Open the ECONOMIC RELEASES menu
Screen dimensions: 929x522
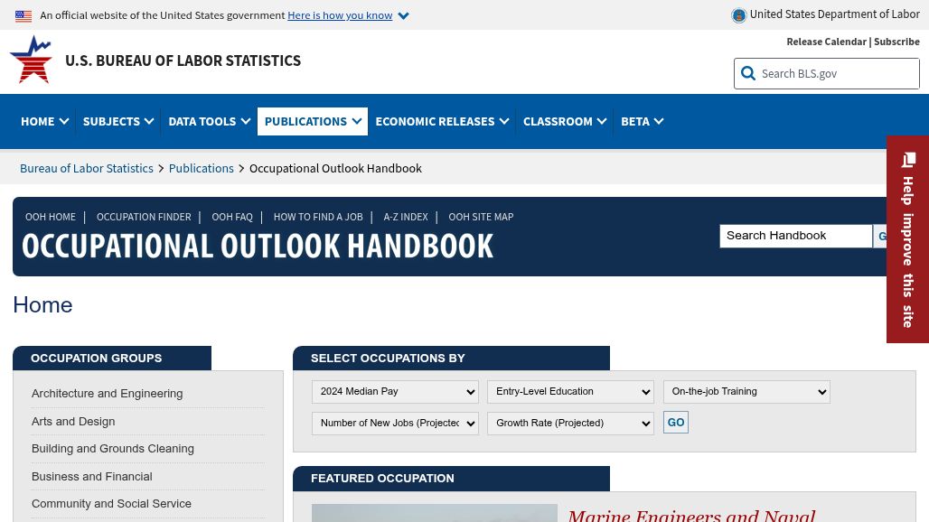tap(442, 121)
